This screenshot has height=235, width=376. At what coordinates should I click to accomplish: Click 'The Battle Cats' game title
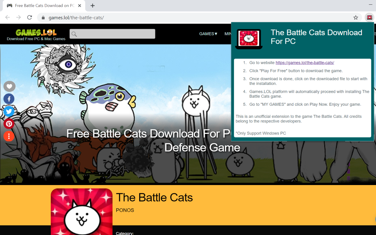[x=155, y=197]
